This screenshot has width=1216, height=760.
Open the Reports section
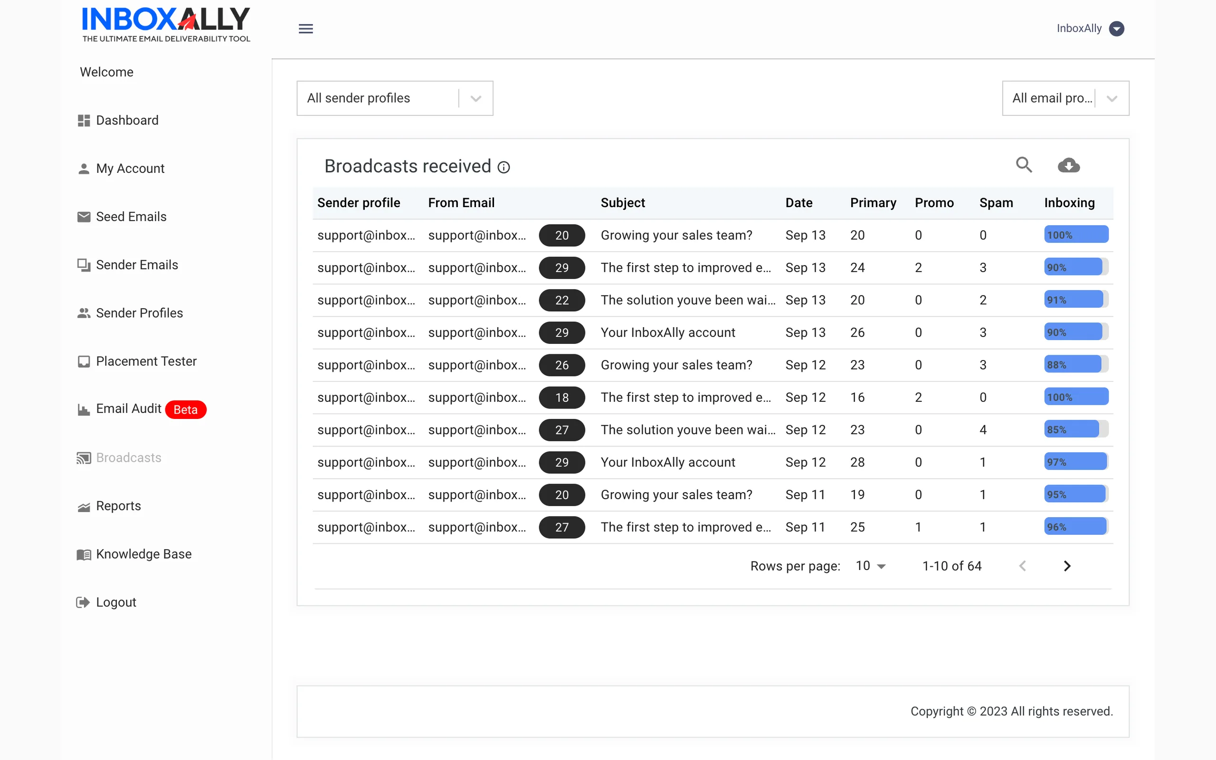(x=119, y=506)
